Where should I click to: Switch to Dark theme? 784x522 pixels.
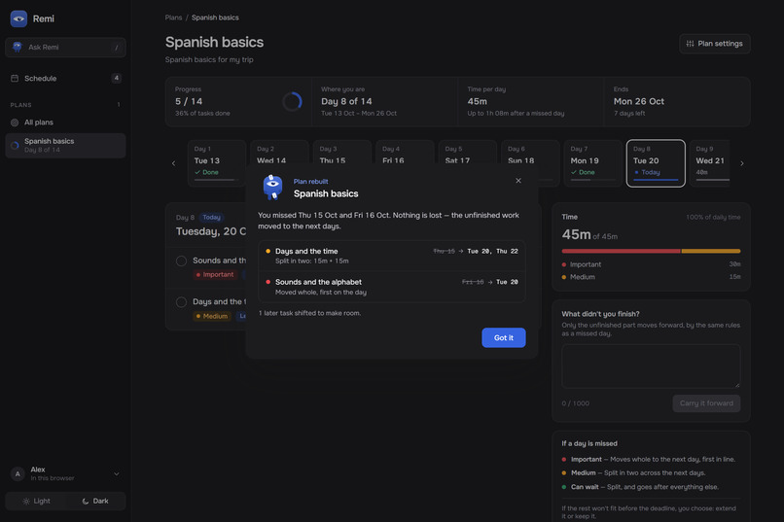click(95, 501)
